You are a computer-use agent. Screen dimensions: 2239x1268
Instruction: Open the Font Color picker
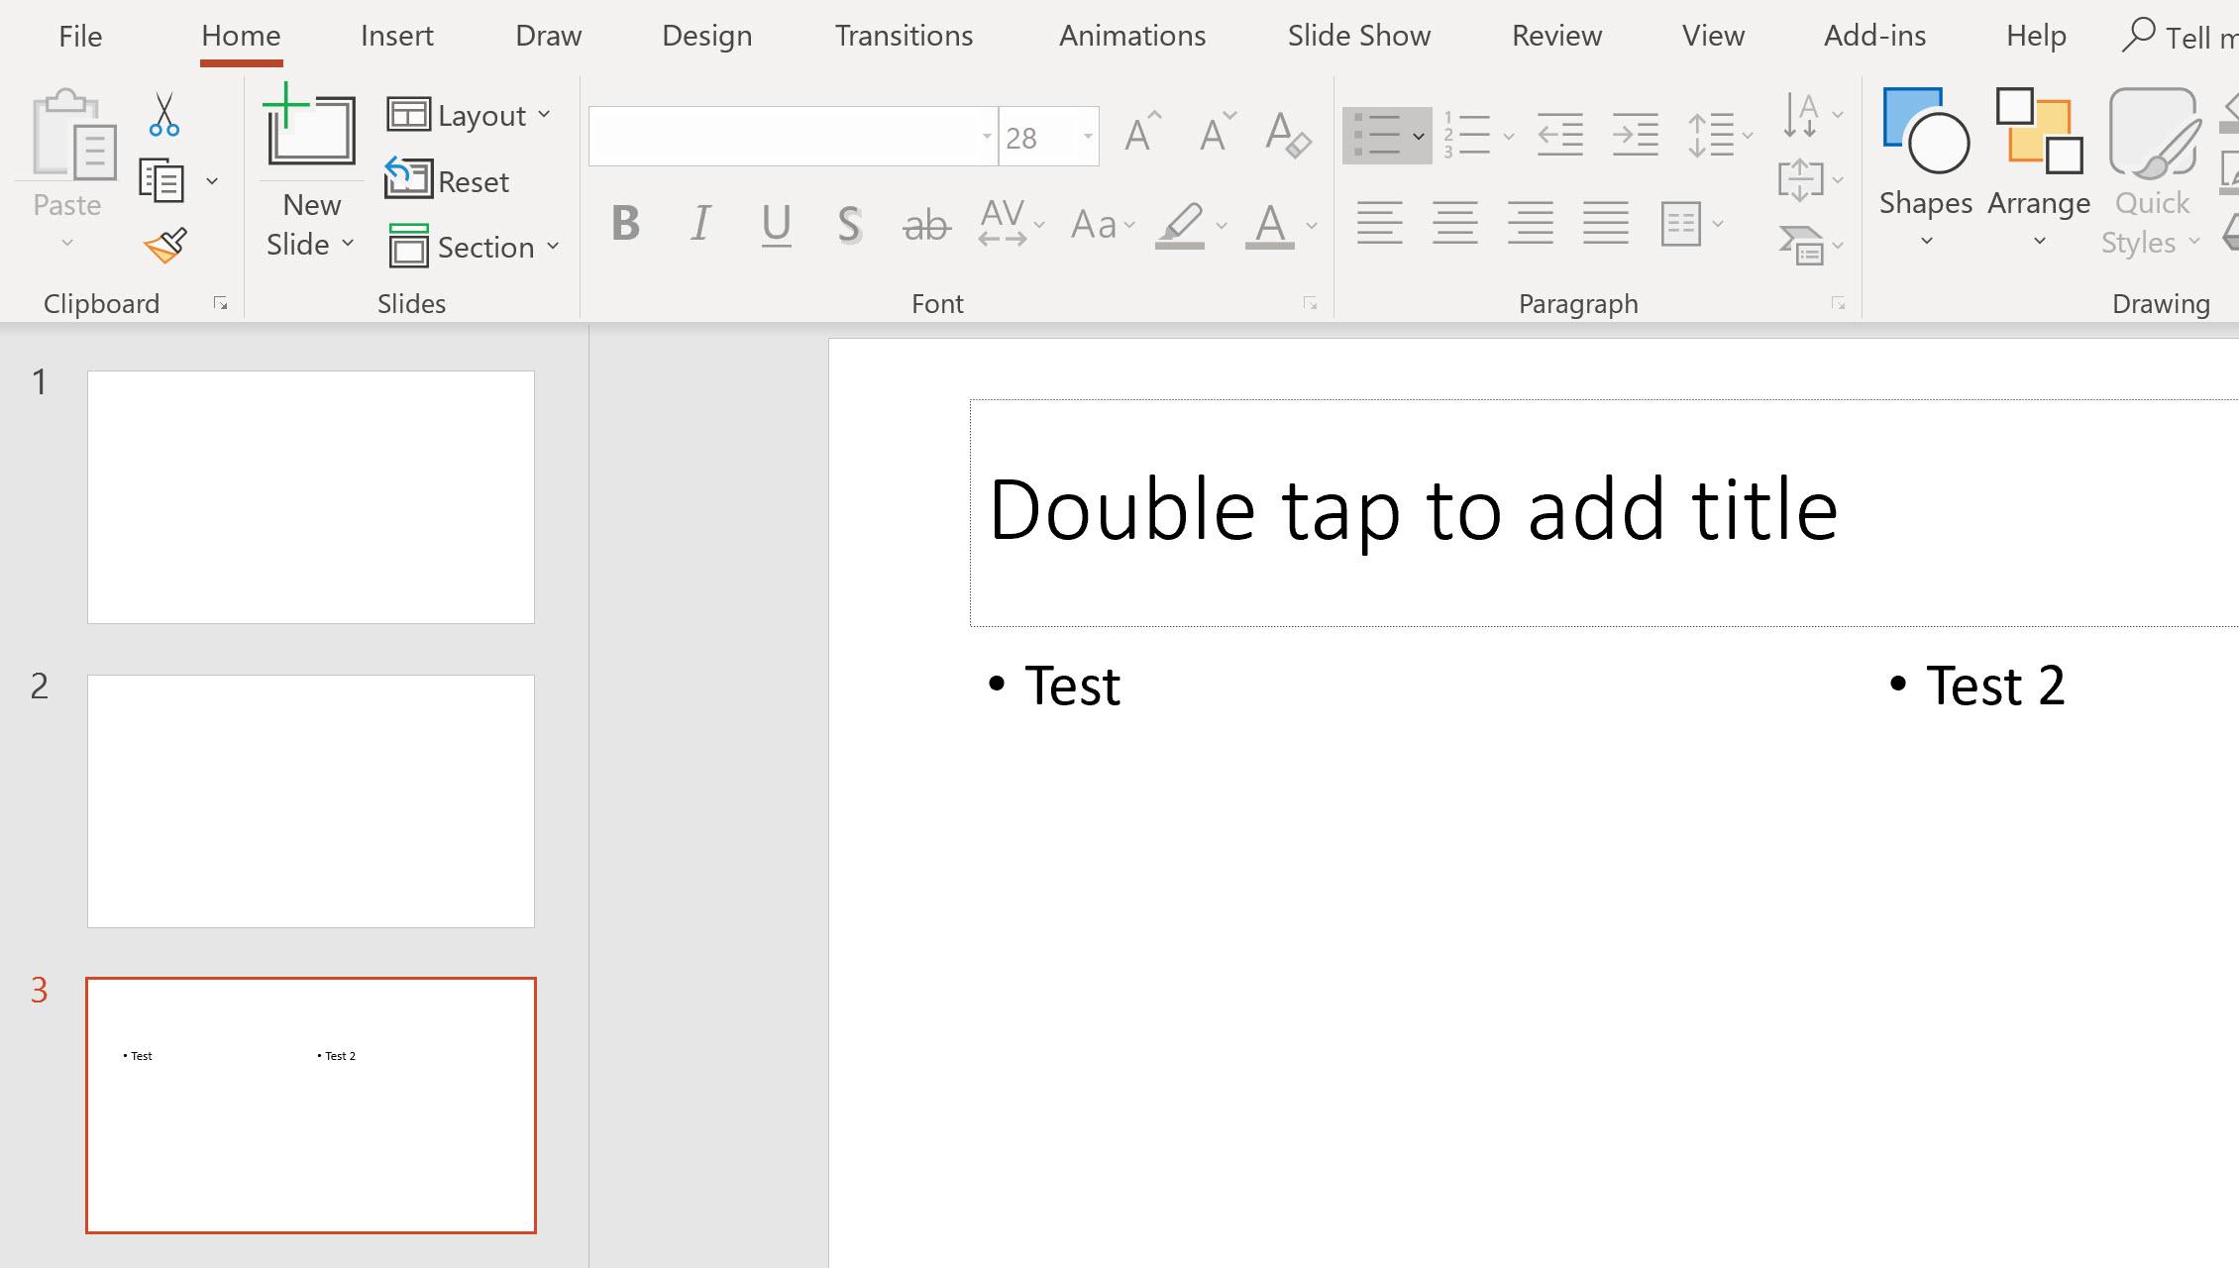coord(1271,224)
